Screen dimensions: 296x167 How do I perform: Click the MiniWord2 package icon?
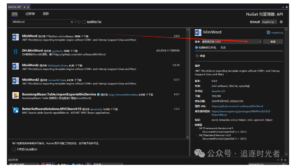click(x=15, y=80)
